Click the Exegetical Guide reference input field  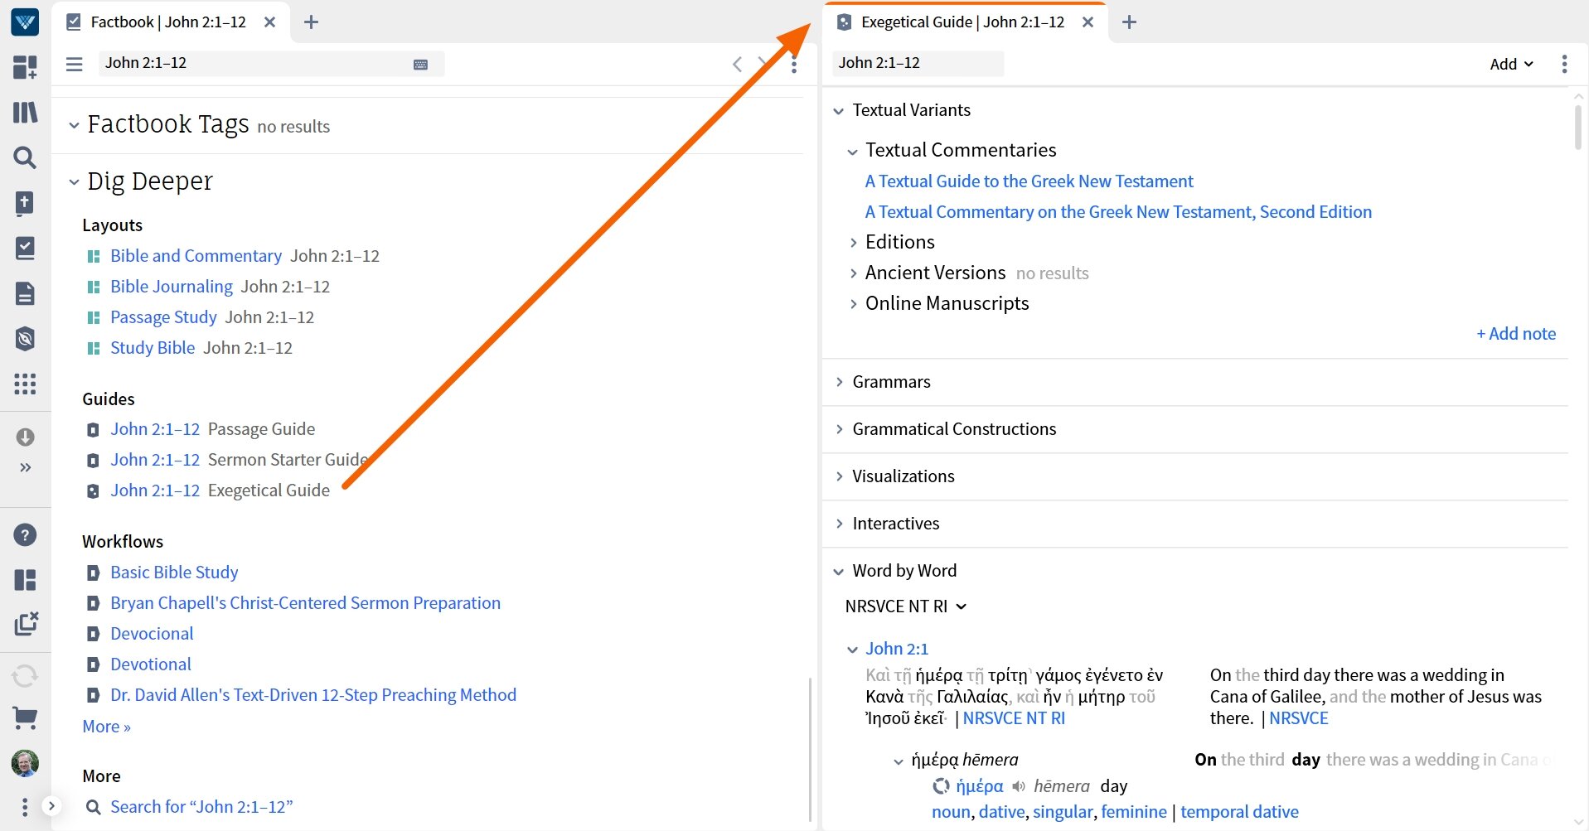[x=918, y=64]
